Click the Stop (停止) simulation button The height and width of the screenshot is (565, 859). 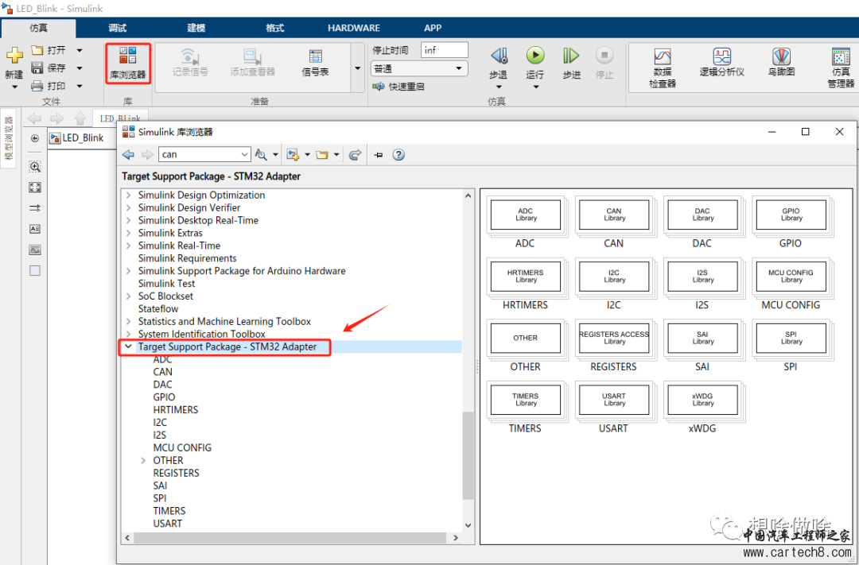pyautogui.click(x=604, y=56)
